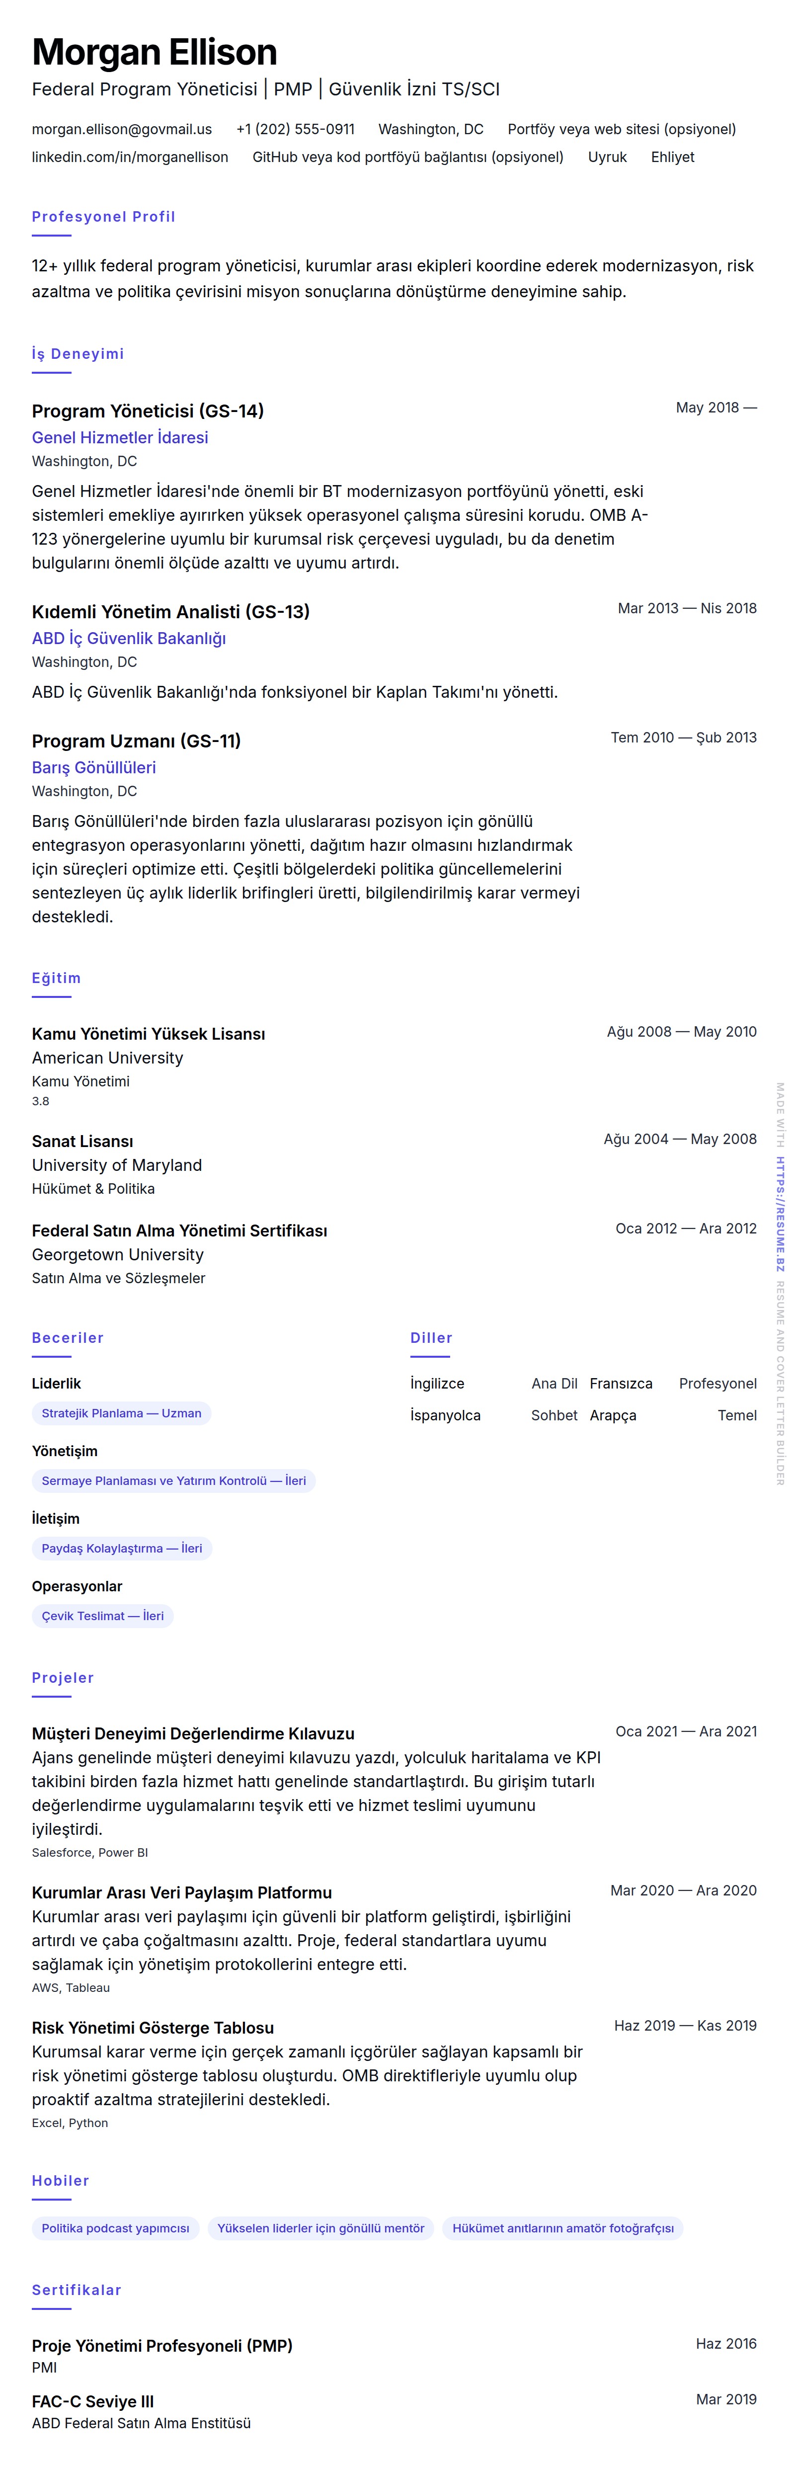The image size is (789, 2465).
Task: Click the Müşteri Deneyimi Değerlendirme Kılavuzu project title
Action: [x=192, y=1733]
